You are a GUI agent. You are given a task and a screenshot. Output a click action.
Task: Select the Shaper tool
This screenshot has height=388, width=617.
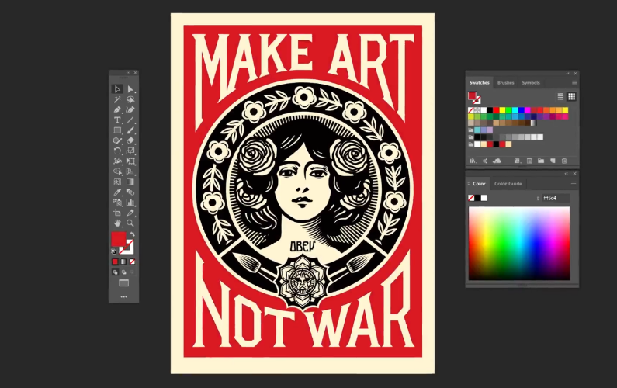[x=117, y=140]
